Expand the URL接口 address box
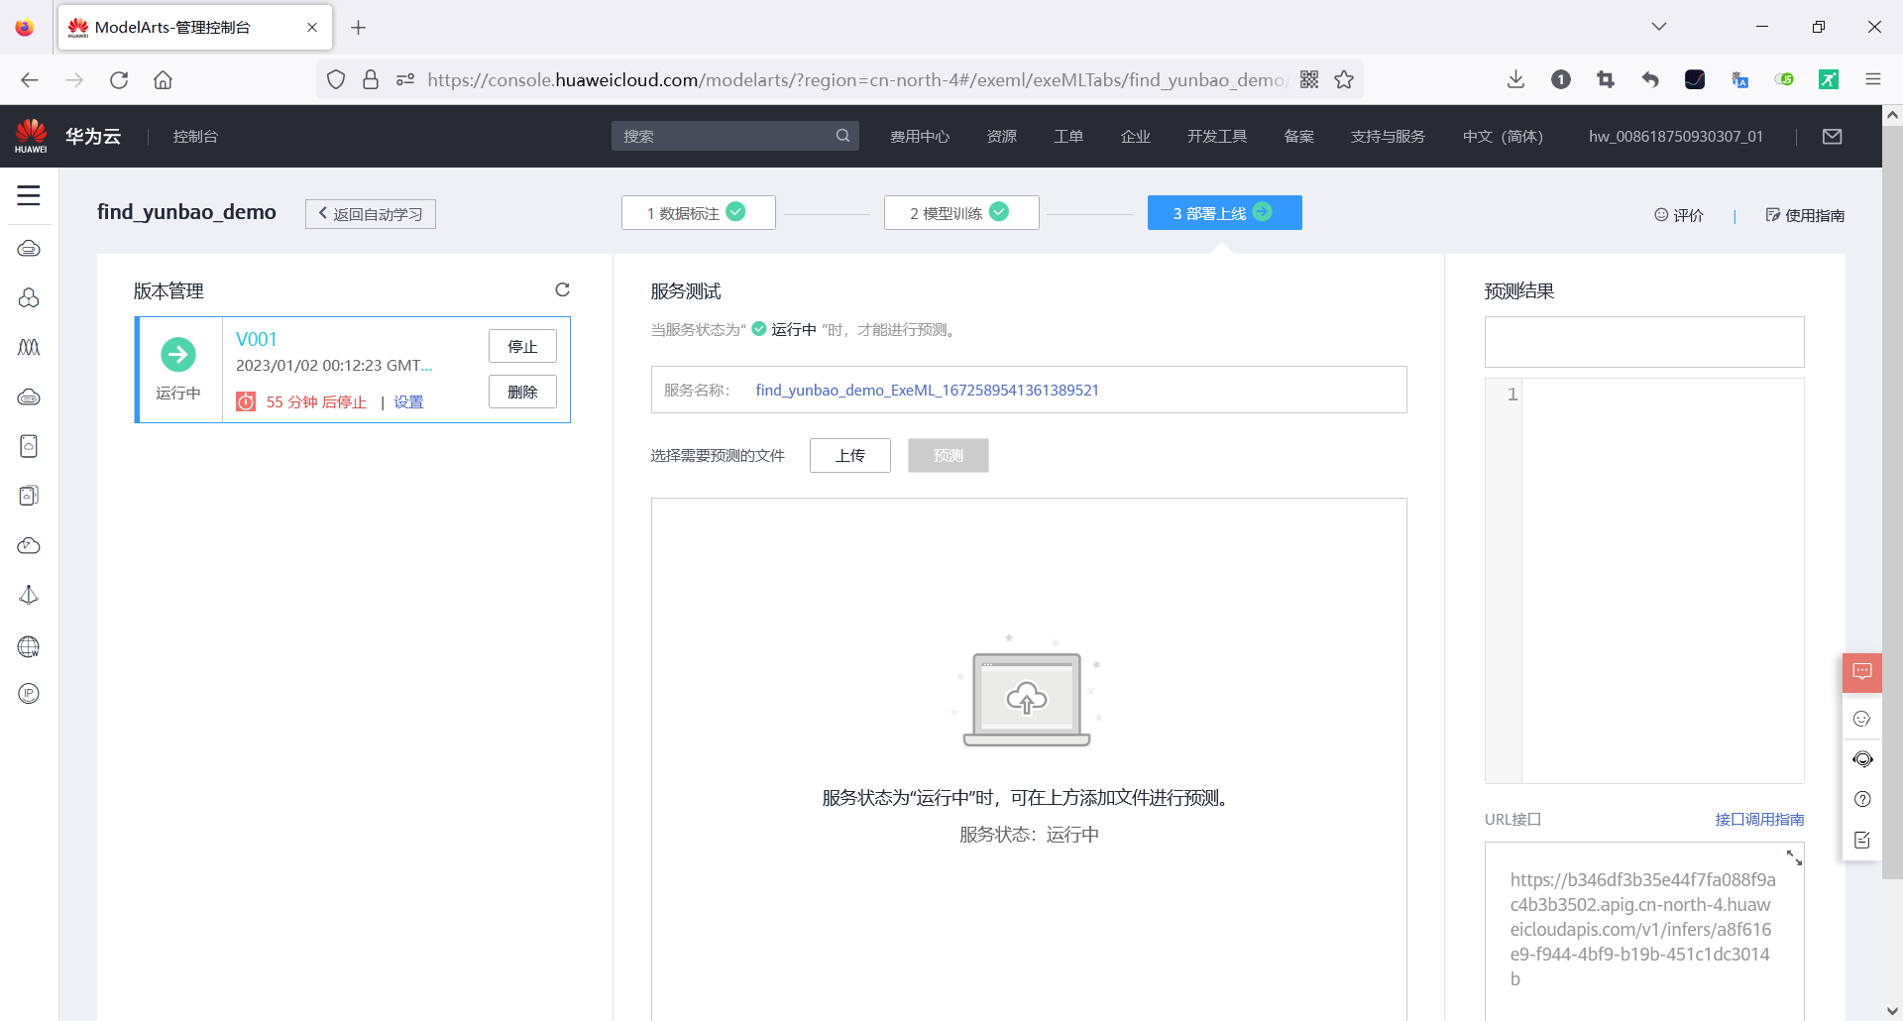 [1792, 858]
